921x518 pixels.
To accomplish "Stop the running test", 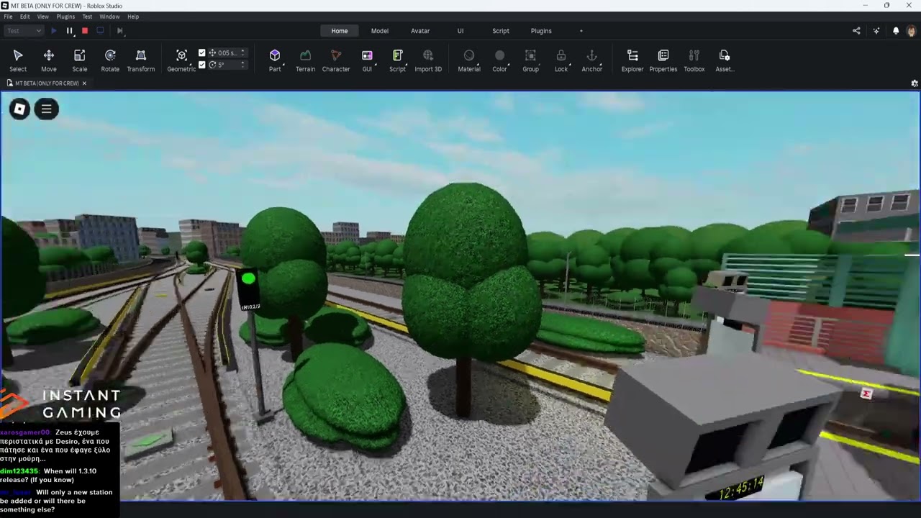I will tap(85, 31).
